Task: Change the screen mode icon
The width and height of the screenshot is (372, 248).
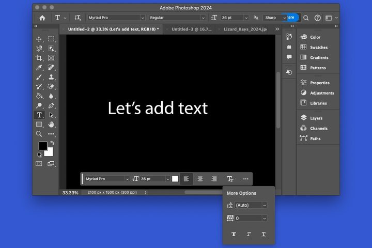Action: 51,163
